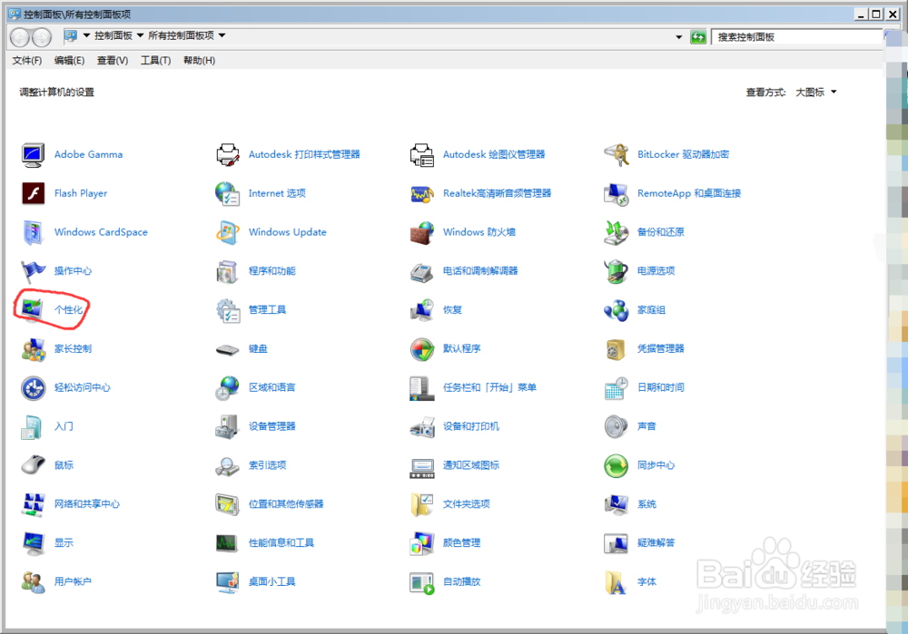The image size is (908, 634).
Task: Open the 通知区域图标 link
Action: pos(471,465)
